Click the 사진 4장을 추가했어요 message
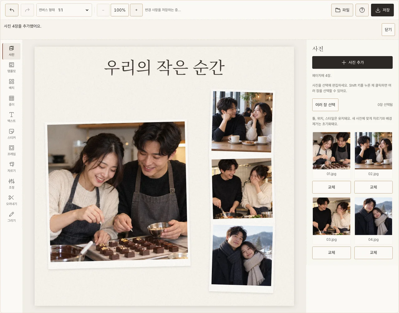The image size is (399, 313). click(x=22, y=26)
